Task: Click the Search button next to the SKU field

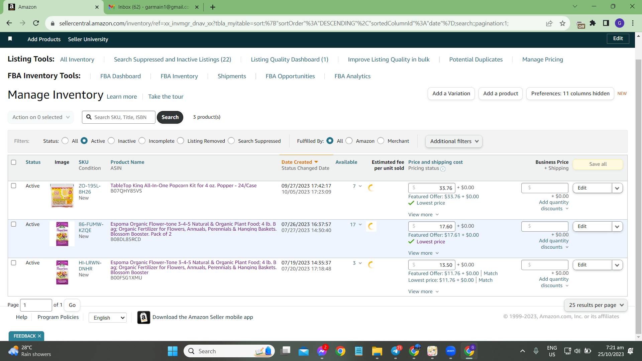Action: tap(170, 117)
